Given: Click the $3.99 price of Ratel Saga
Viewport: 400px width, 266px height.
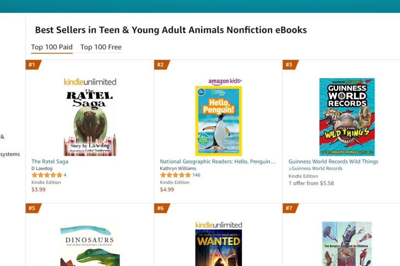Looking at the screenshot, I should (38, 190).
